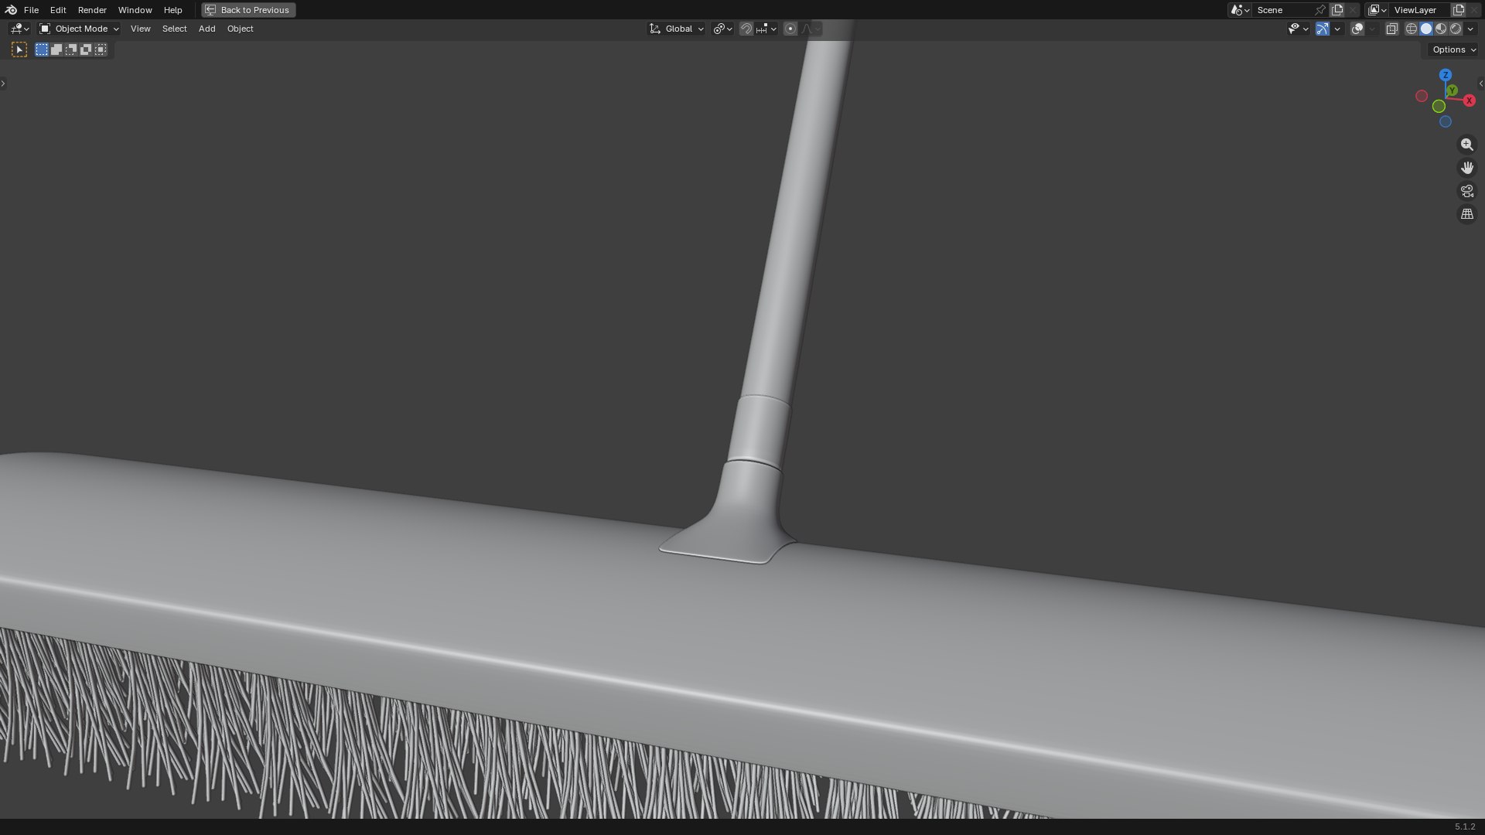Viewport: 1485px width, 835px height.
Task: Click the Z axis on navigation gizmo
Action: [x=1446, y=75]
